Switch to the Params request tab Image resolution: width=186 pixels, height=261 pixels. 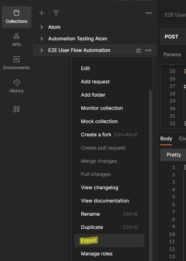point(172,55)
